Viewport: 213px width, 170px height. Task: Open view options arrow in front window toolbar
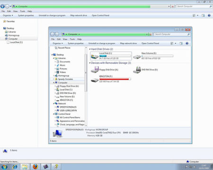click(x=176, y=43)
